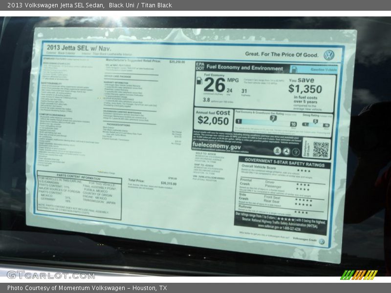Screen dimensions: 391x293
Task: Click the "31" highway MPG number
Action: [x=244, y=91]
